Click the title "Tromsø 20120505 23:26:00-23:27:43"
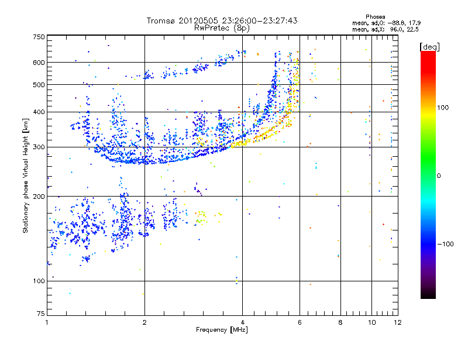468x351 pixels. coord(222,20)
